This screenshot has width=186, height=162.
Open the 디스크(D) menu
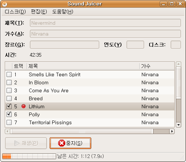(15, 12)
